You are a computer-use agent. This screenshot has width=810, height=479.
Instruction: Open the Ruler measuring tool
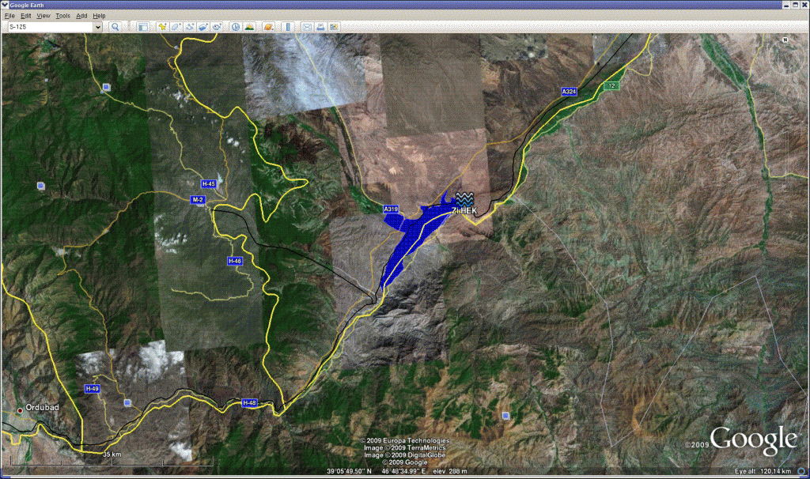[x=287, y=27]
